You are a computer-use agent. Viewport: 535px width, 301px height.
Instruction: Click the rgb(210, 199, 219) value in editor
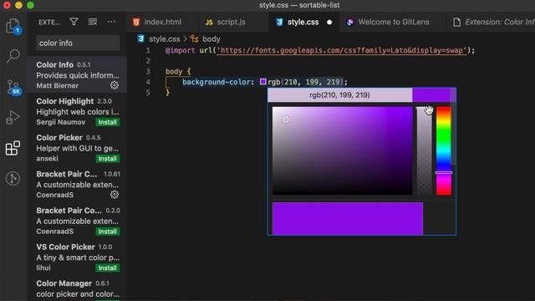[x=305, y=82]
